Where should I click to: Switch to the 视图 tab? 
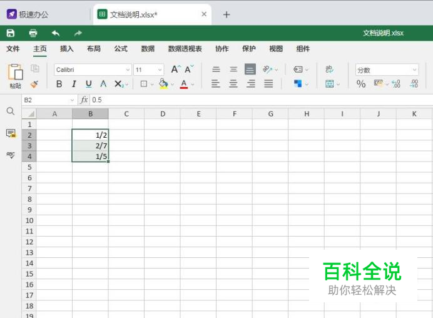click(x=276, y=49)
